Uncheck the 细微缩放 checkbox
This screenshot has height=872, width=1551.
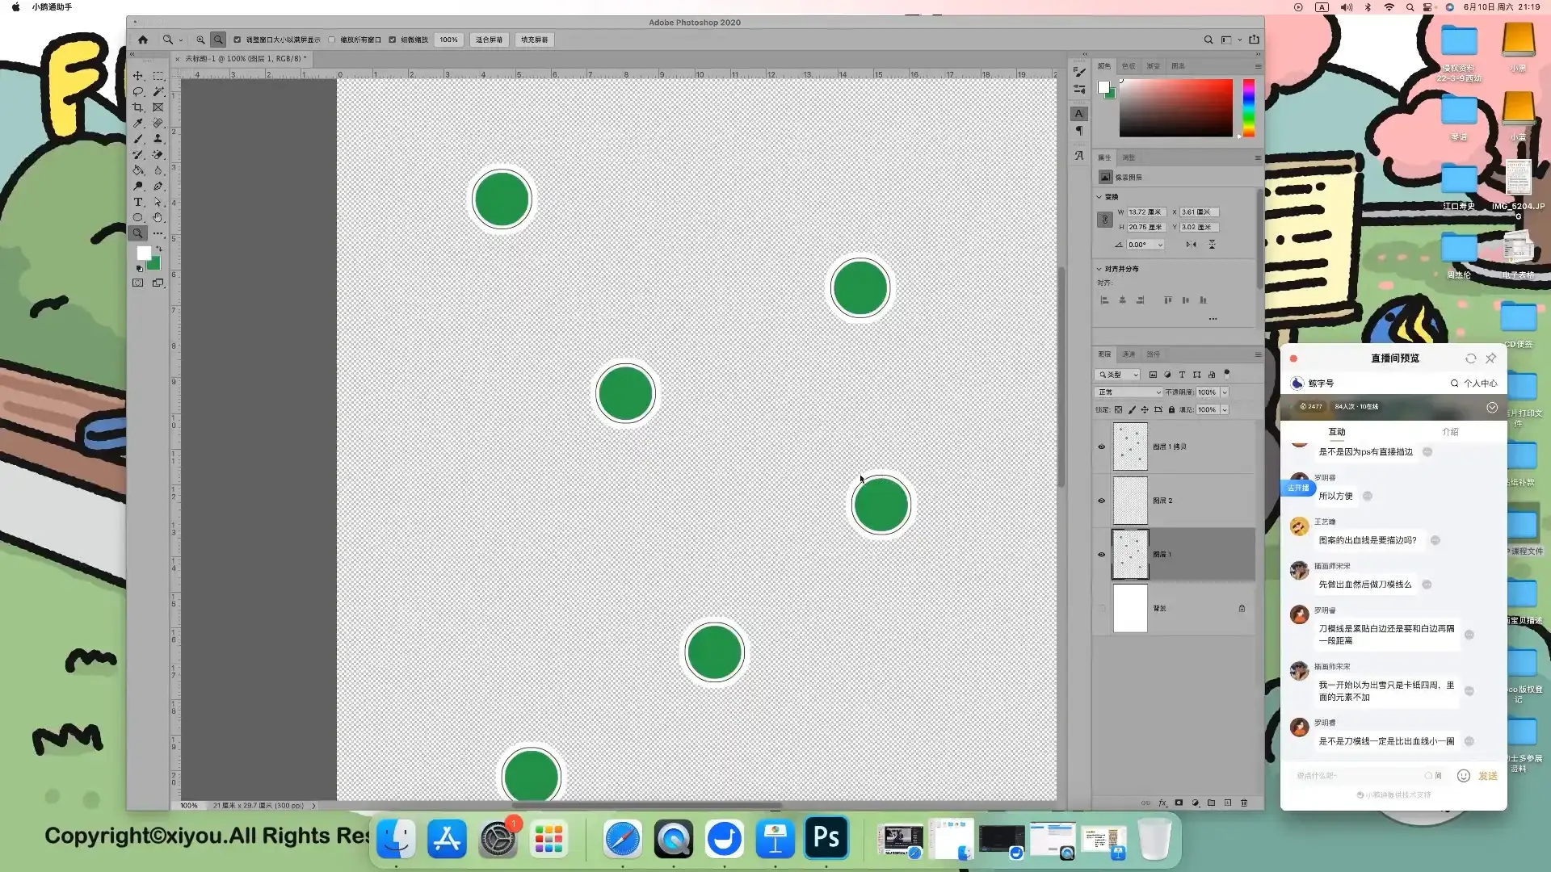coord(393,40)
